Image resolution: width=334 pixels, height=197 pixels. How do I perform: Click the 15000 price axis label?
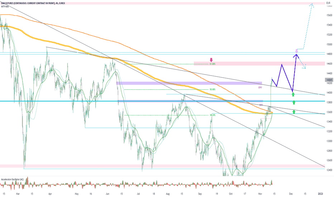pos(329,44)
